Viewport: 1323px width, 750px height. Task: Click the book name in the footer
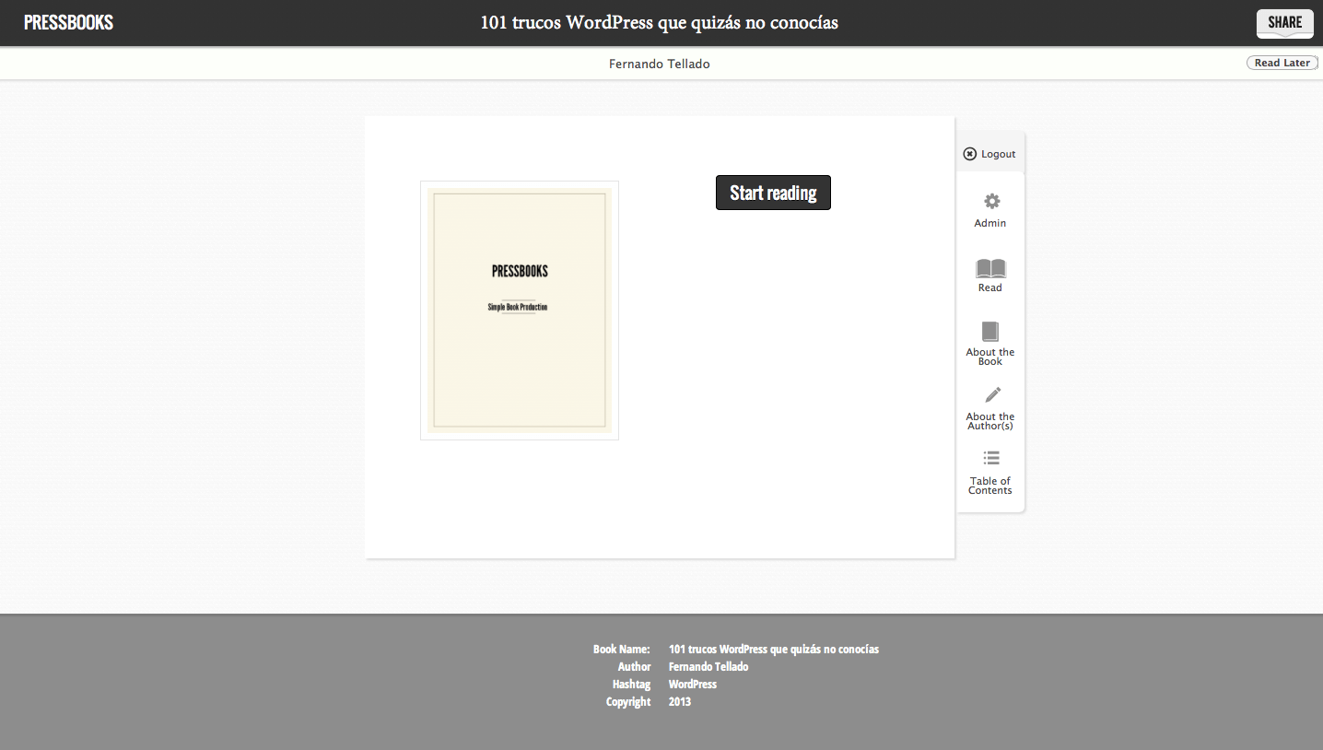(x=773, y=650)
